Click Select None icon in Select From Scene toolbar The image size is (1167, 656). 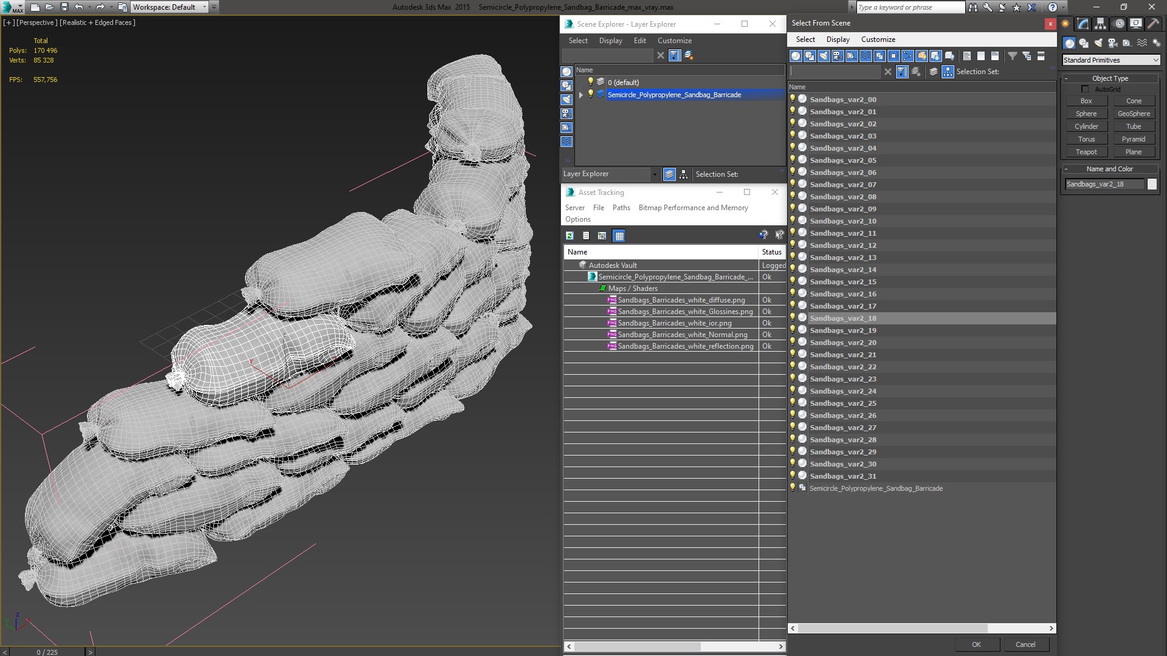coord(981,56)
